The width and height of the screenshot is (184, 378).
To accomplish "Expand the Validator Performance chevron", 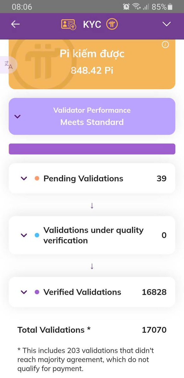I will coord(18,117).
